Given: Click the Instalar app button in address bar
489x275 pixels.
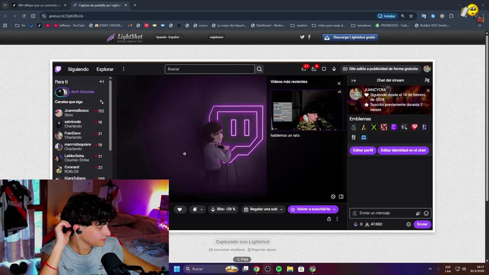Looking at the screenshot, I should pos(387,16).
